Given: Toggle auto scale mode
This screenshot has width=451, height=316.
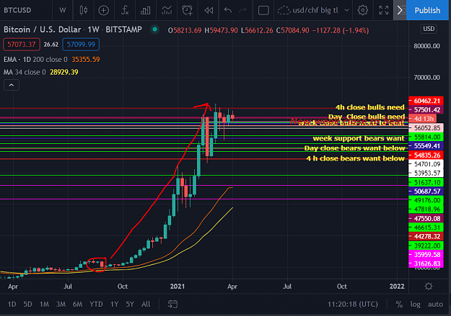Looking at the screenshot, I should click(435, 304).
